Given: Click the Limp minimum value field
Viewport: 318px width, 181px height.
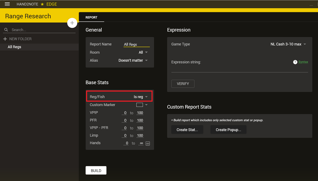Looking at the screenshot, I should [x=124, y=136].
